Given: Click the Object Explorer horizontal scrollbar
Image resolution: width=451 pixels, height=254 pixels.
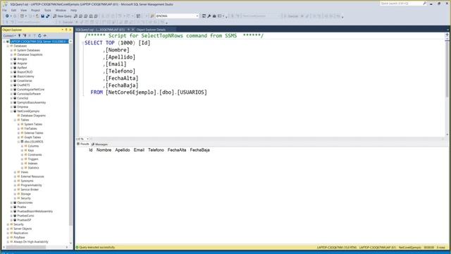Looking at the screenshot, I should coord(35,247).
